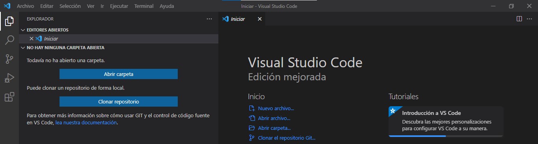This screenshot has width=538, height=144.
Task: Click the Introducción card progress bar
Action: 446,136
